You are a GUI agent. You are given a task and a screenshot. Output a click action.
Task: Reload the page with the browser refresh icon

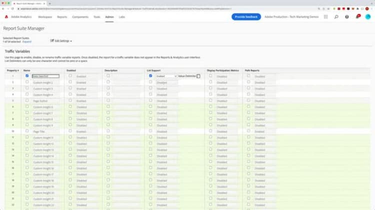pos(12,9)
